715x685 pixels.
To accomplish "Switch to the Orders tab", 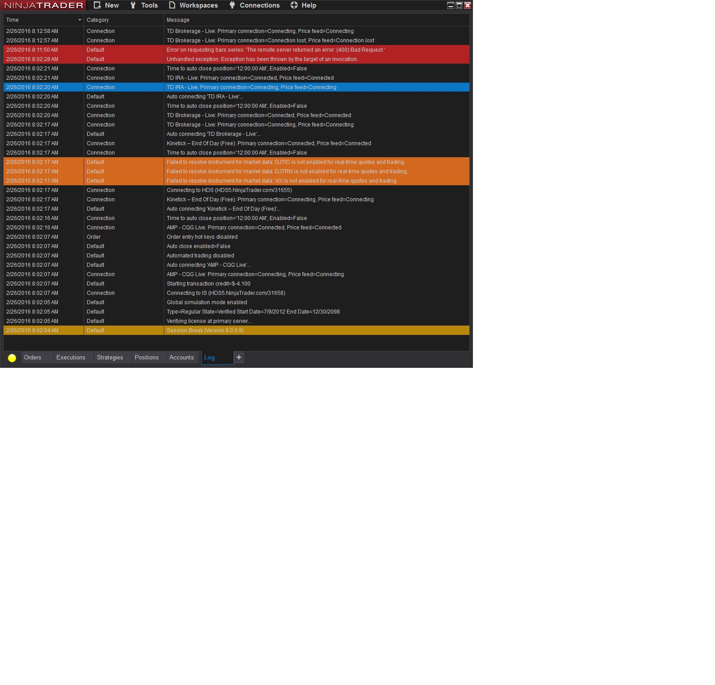I will [37, 358].
